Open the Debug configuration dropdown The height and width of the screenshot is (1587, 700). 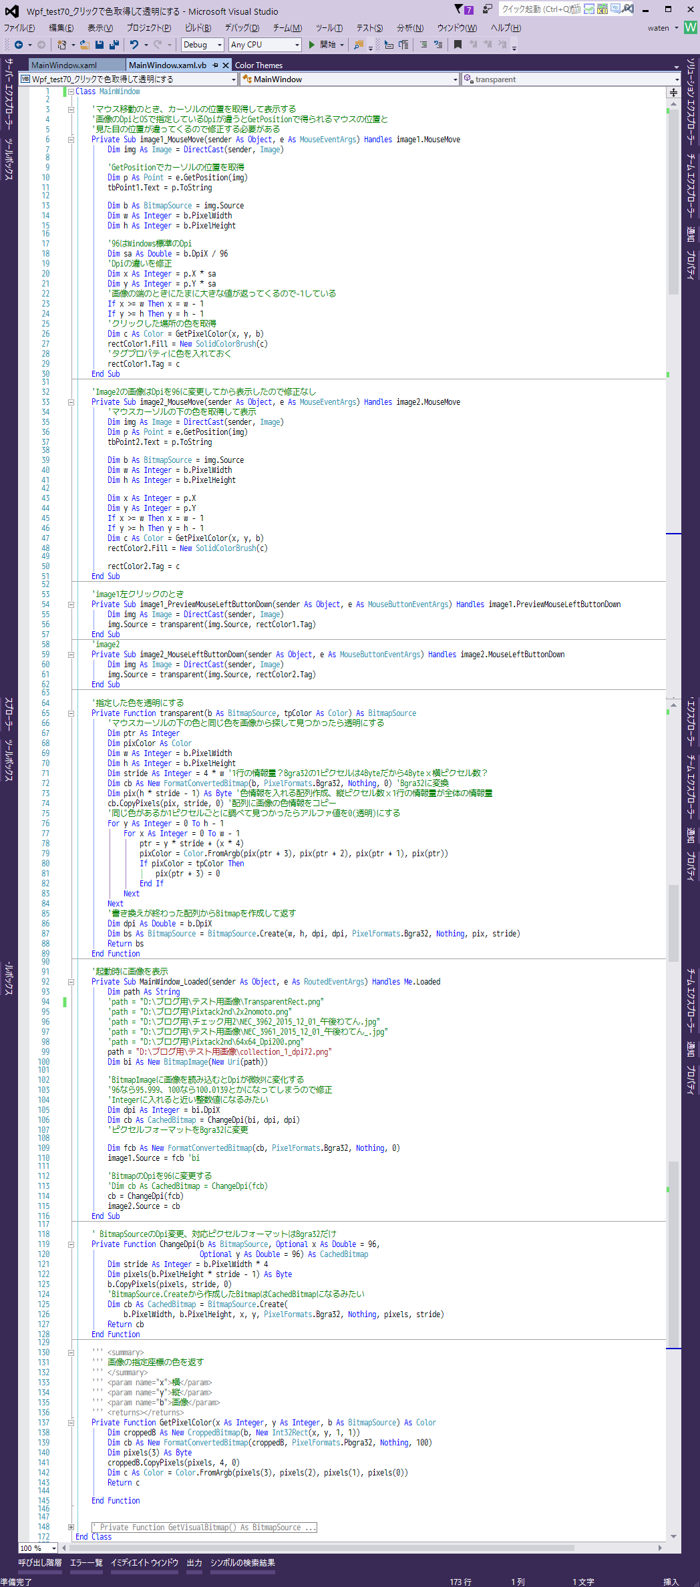tap(202, 45)
